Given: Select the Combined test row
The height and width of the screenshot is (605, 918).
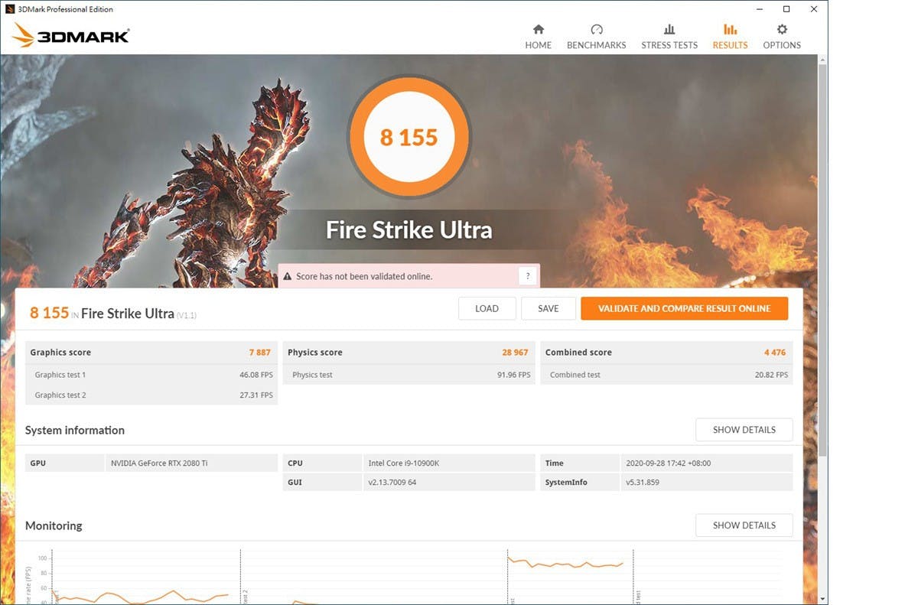Looking at the screenshot, I should pyautogui.click(x=666, y=375).
